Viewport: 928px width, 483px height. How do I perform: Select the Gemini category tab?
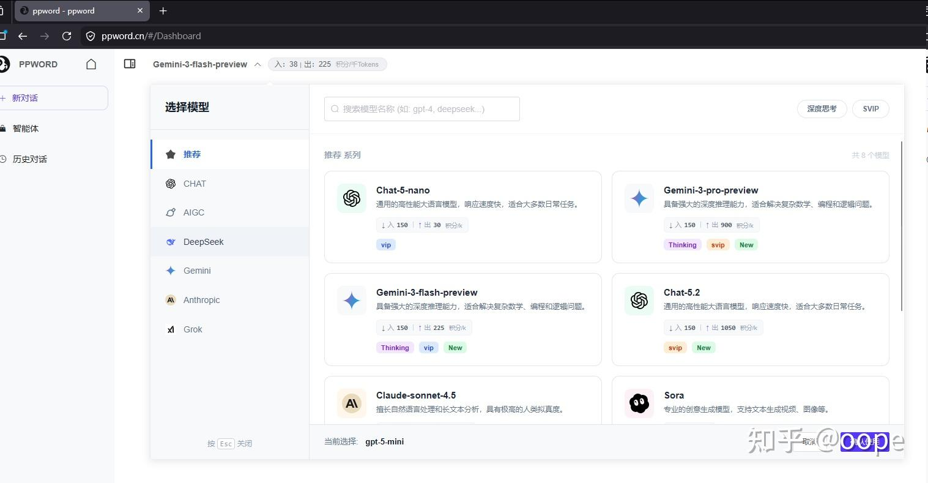[x=230, y=271]
